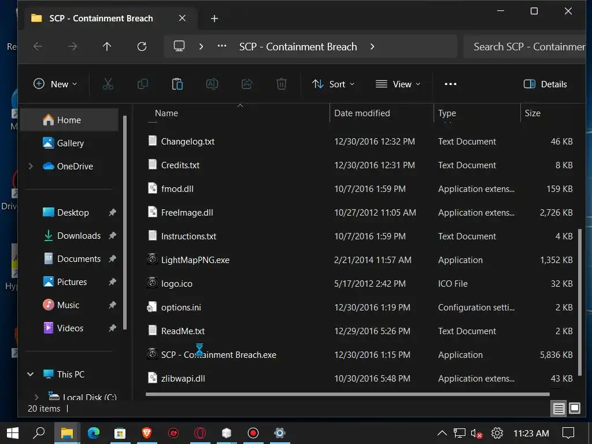Expand the OneDrive tree node
Screen dimensions: 592x444
pyautogui.click(x=31, y=166)
